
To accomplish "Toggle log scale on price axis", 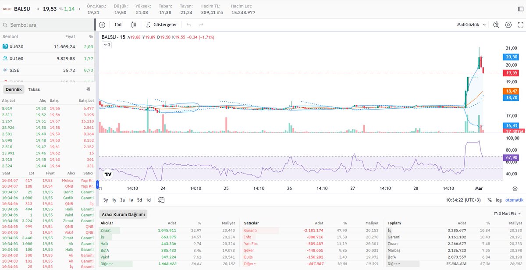I will pos(499,200).
